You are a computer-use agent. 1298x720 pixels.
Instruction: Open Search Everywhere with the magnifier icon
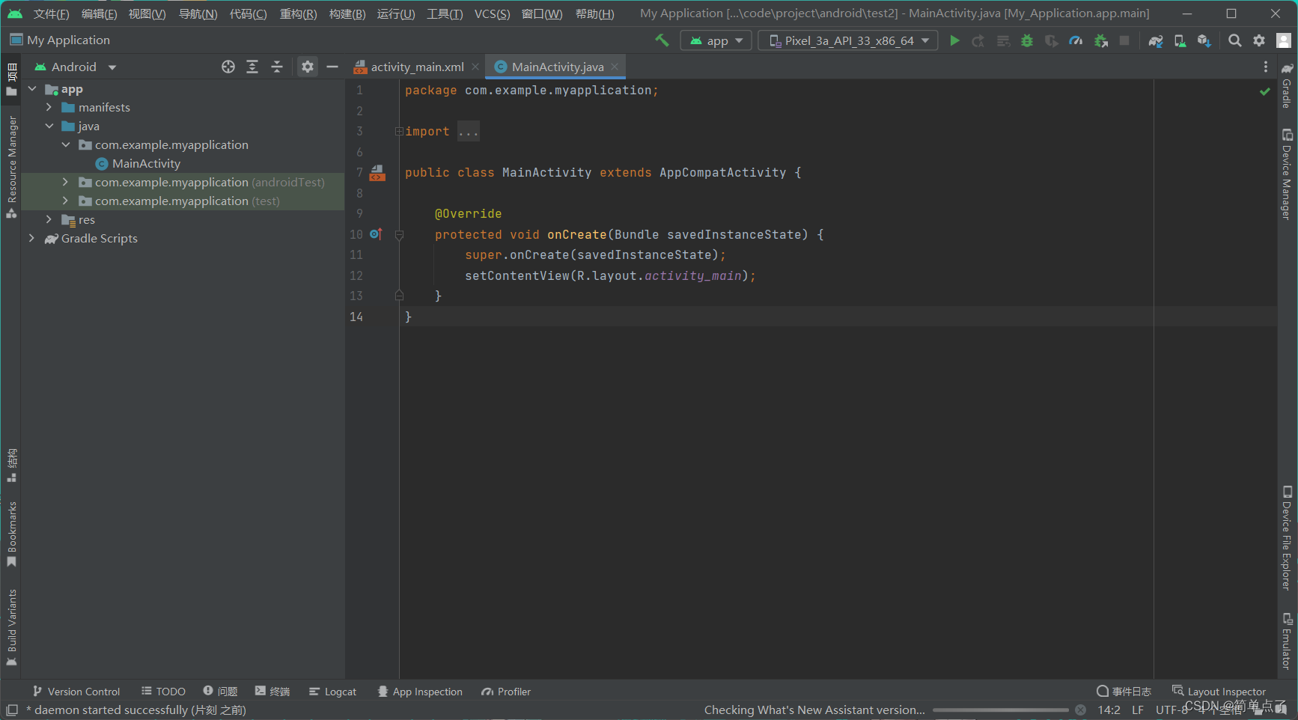1235,40
